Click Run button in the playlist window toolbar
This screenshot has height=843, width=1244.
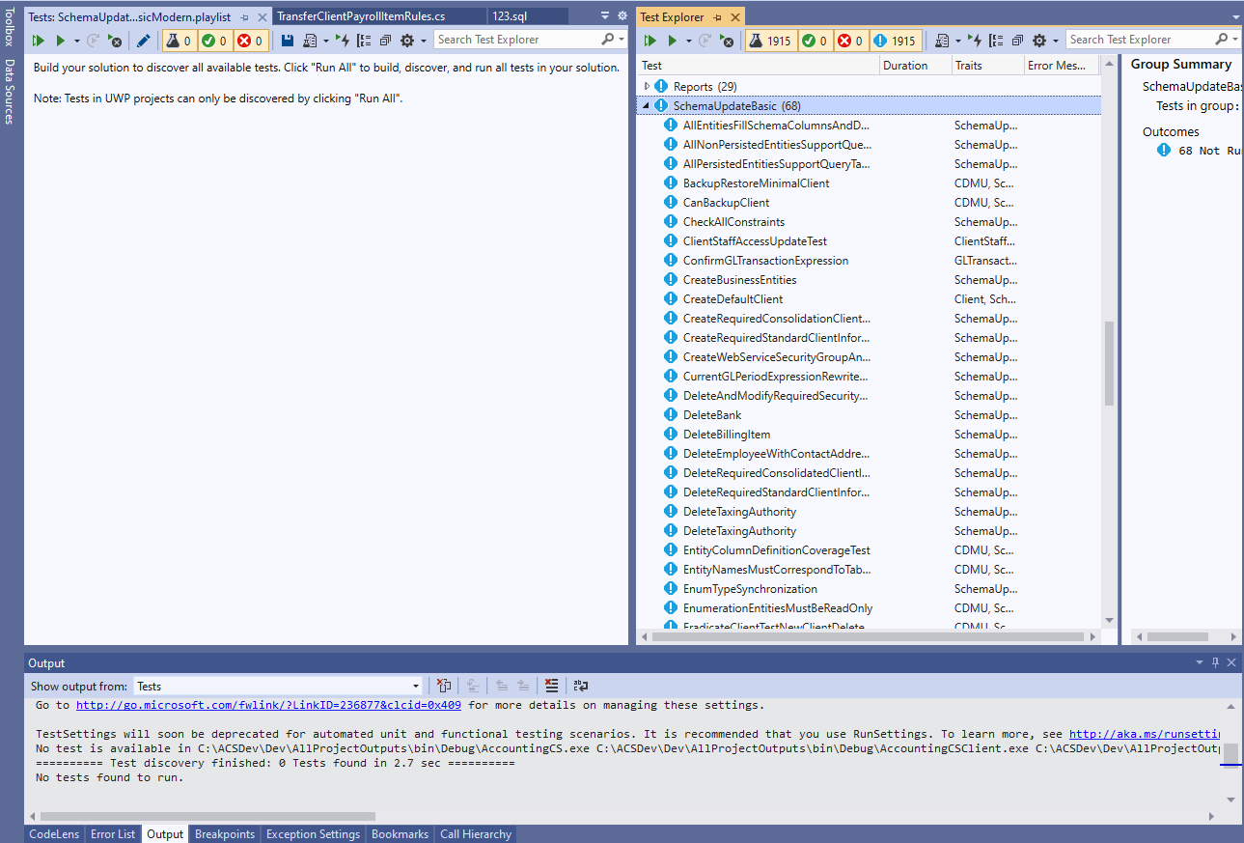coord(60,41)
